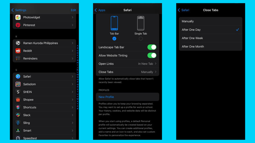This screenshot has height=143, width=255.
Task: Choose the Tab Bar phone layout icon
Action: tap(114, 23)
